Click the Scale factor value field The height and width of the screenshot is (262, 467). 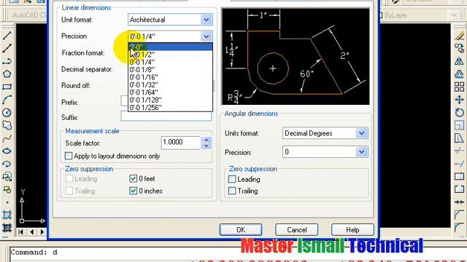(x=181, y=143)
